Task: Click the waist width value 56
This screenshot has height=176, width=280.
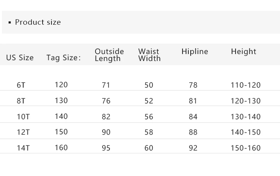Action: point(149,117)
